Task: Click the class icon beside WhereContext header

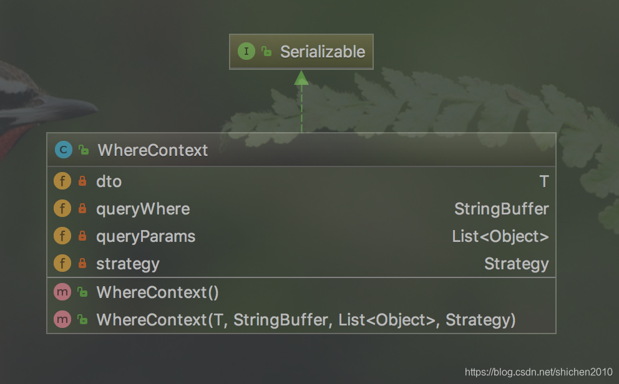Action: coord(63,150)
